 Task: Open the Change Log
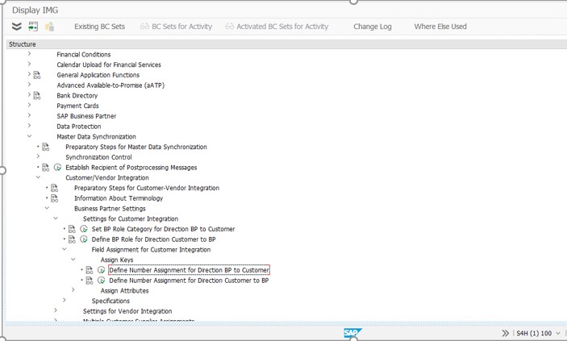(x=373, y=27)
